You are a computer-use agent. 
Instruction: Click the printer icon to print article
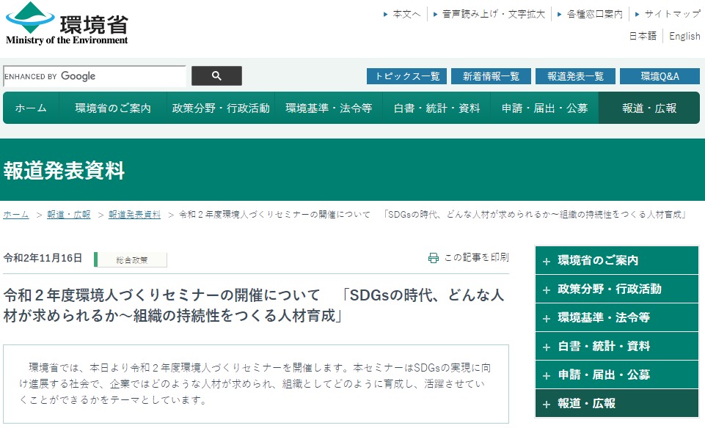(433, 258)
